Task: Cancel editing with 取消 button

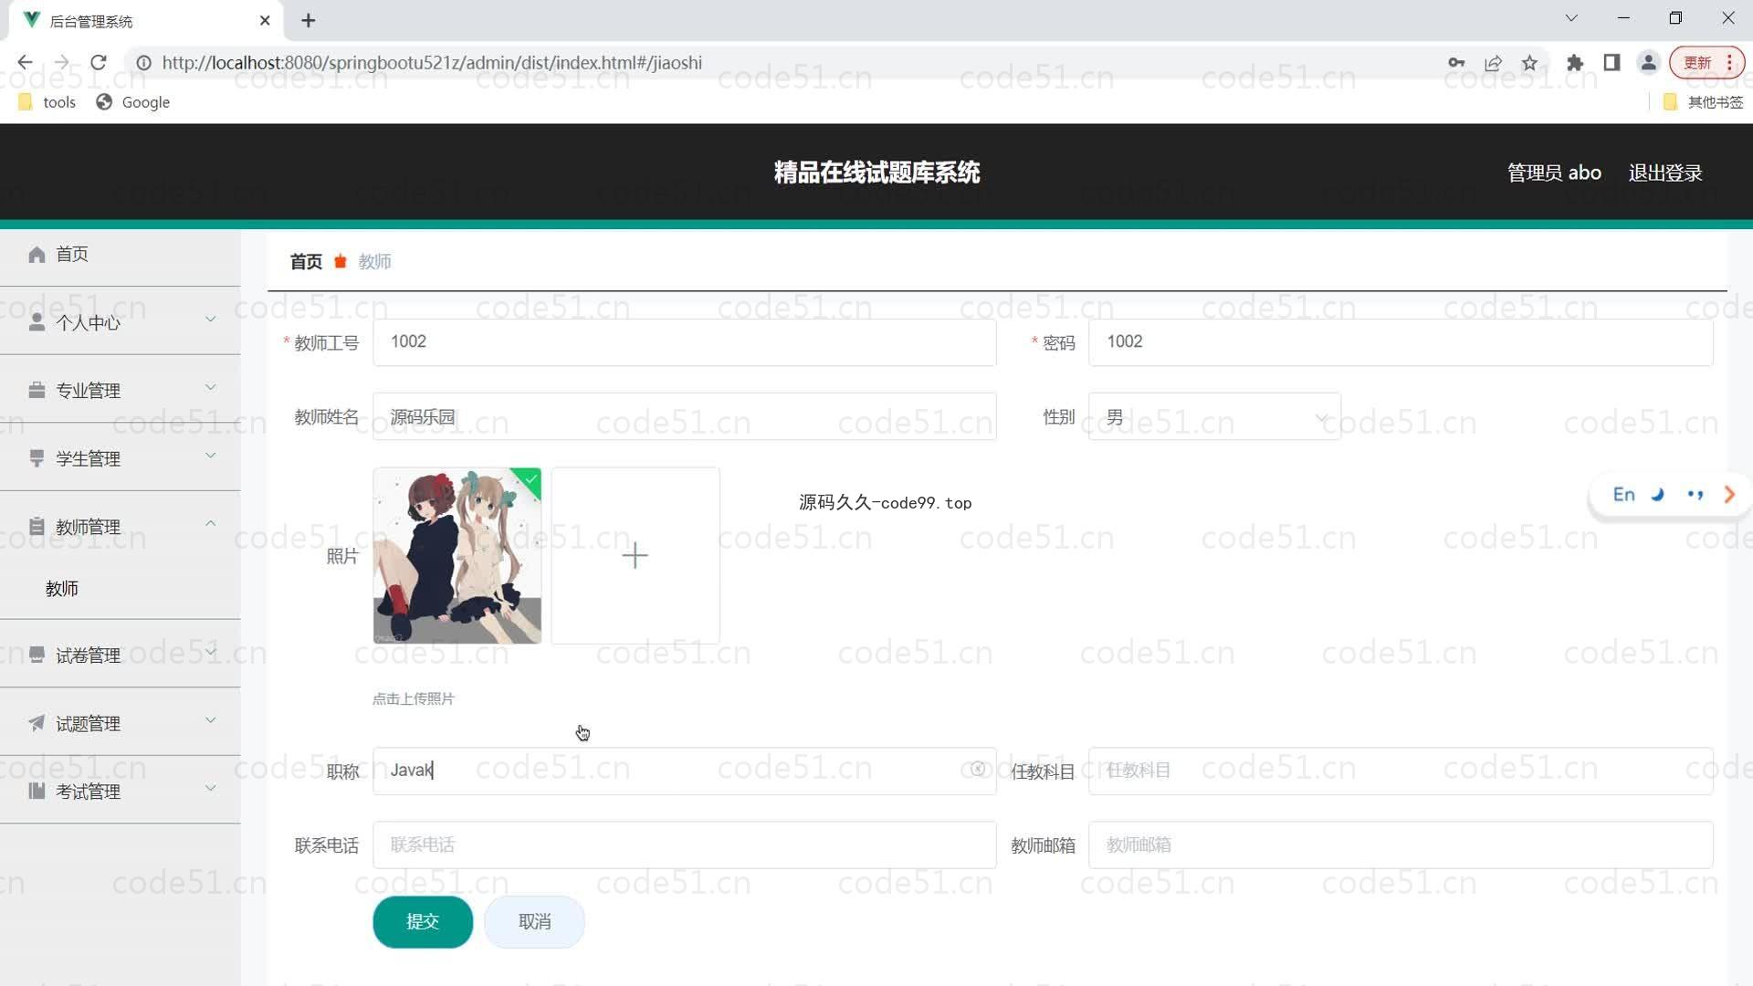Action: click(534, 922)
